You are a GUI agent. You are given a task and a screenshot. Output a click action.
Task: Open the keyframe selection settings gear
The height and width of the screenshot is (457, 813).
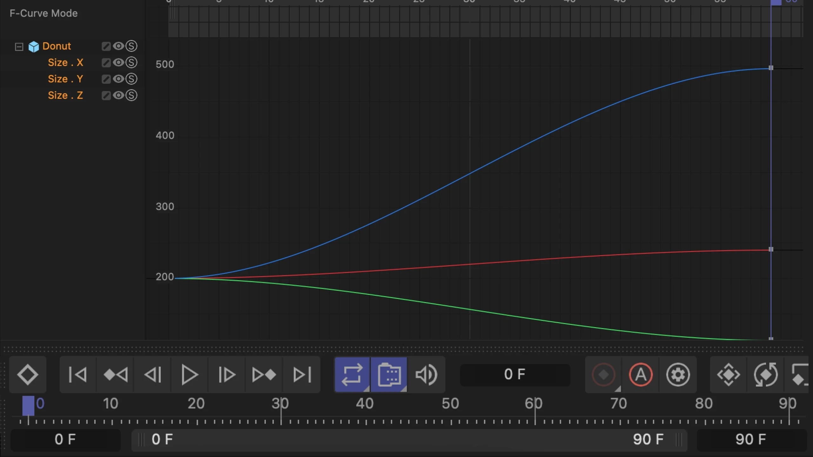(678, 375)
